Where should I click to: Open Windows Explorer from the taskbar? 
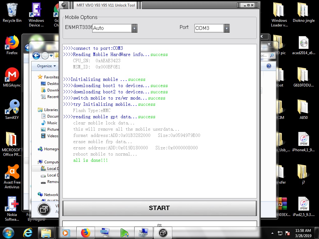46,233
